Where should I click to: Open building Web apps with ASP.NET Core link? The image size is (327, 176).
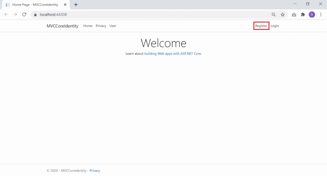pos(172,54)
